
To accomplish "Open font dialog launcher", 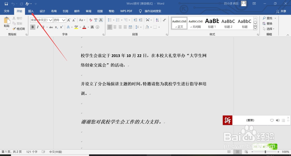I will pyautogui.click(x=103, y=35).
